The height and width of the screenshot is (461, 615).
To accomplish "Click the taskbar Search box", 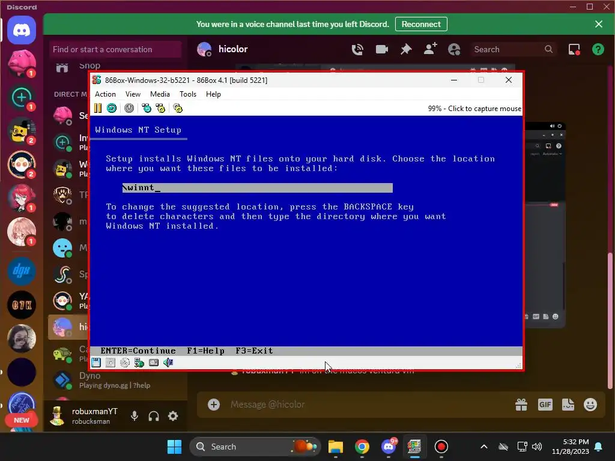I will pos(255,447).
